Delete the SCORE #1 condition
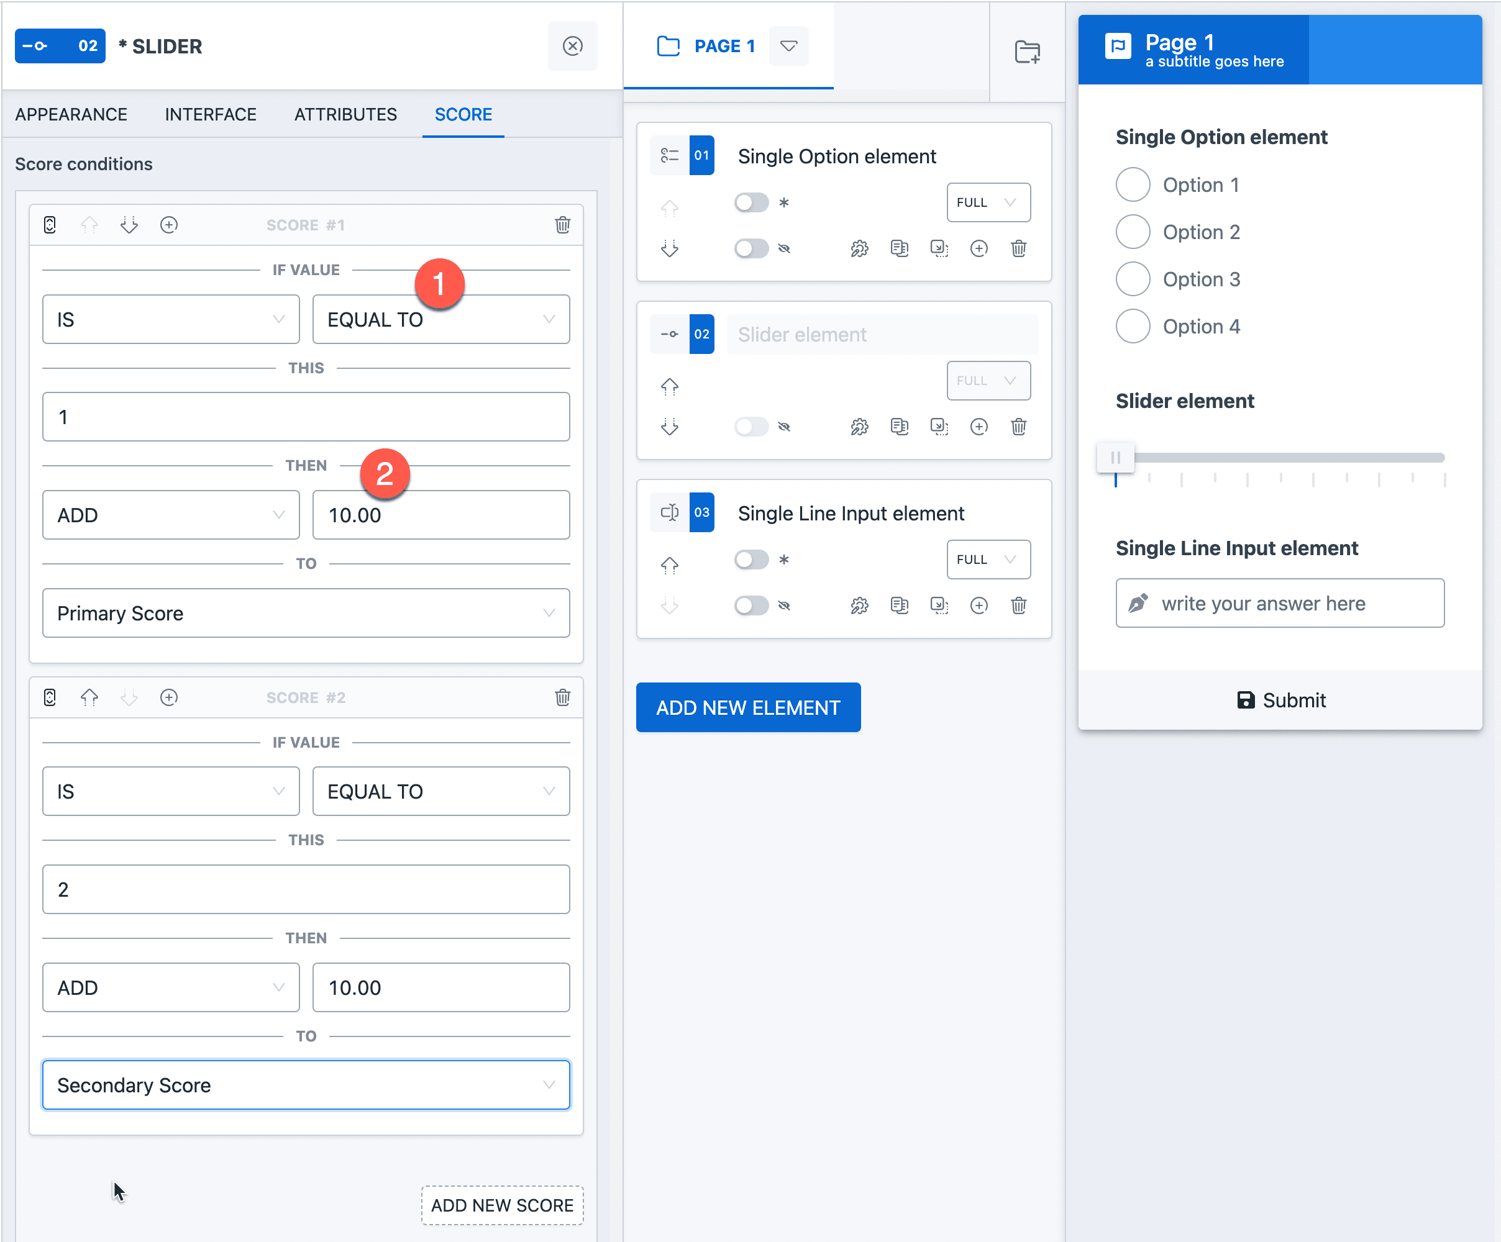This screenshot has width=1501, height=1242. pos(562,225)
